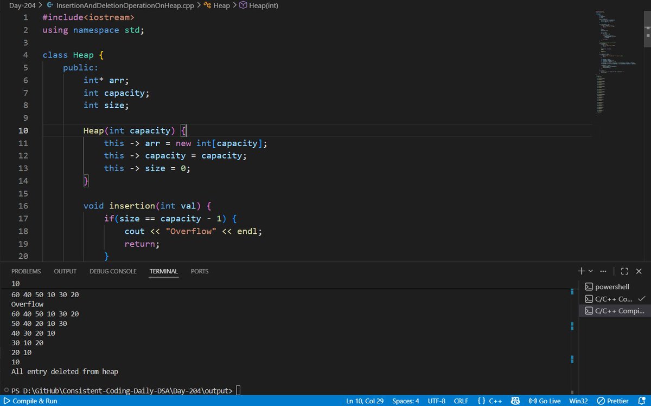Click the Prettier status item

coord(612,401)
